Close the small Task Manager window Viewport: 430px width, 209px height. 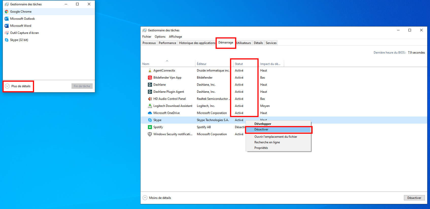click(89, 4)
